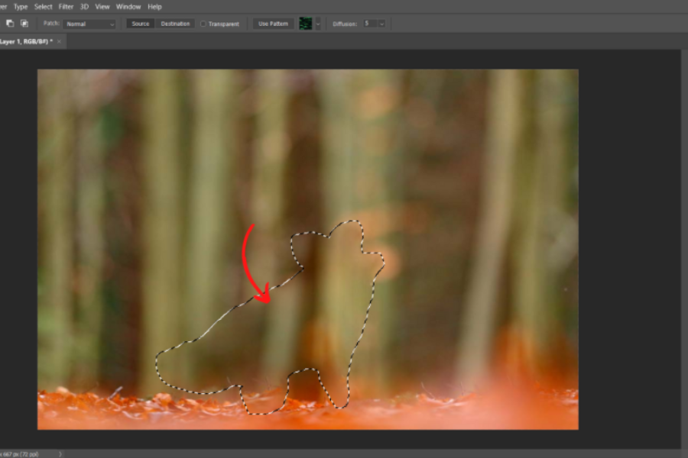Open the Help menu
This screenshot has width=688, height=458.
tap(154, 6)
